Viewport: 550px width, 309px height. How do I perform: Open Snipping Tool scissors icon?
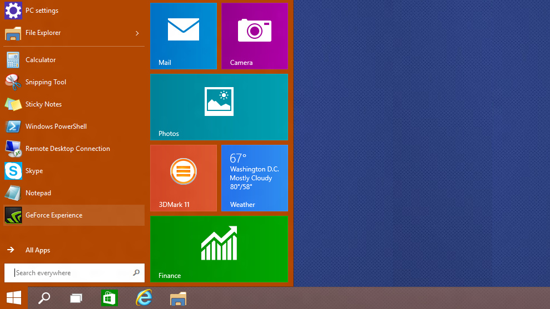[13, 82]
